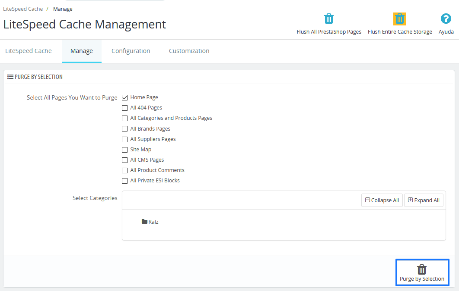Click the Flush All PrestaShop Pages trash icon
Image resolution: width=459 pixels, height=291 pixels.
pyautogui.click(x=329, y=19)
